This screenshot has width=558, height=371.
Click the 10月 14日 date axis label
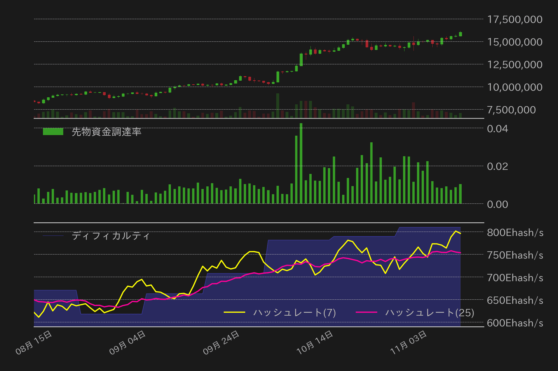315,343
